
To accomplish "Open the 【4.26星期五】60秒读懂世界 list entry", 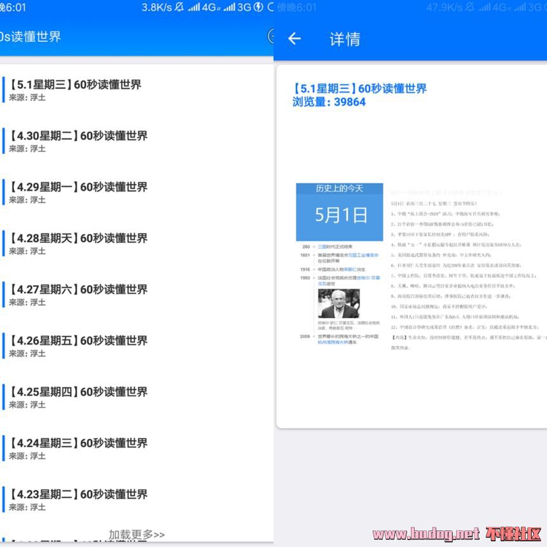I will pos(137,347).
